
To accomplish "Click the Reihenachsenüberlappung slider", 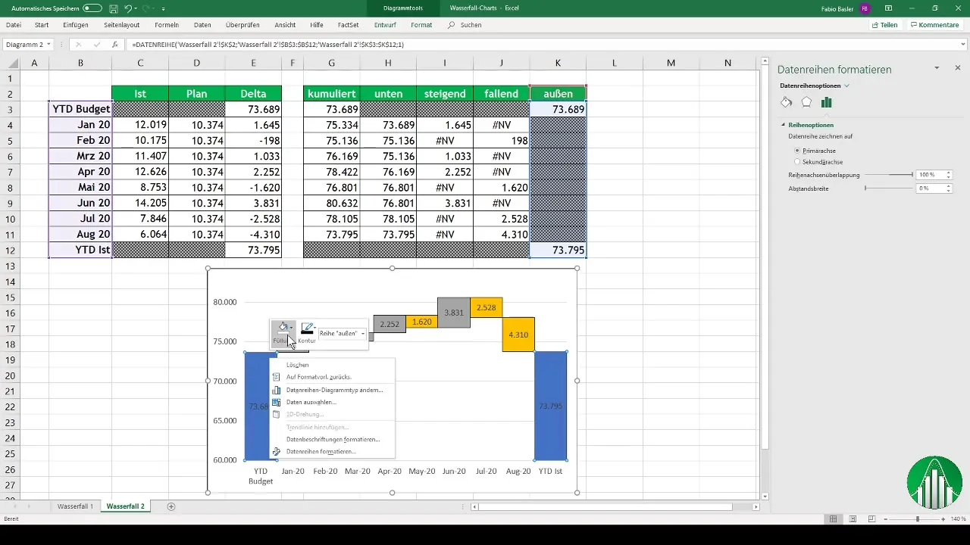I will pyautogui.click(x=889, y=175).
